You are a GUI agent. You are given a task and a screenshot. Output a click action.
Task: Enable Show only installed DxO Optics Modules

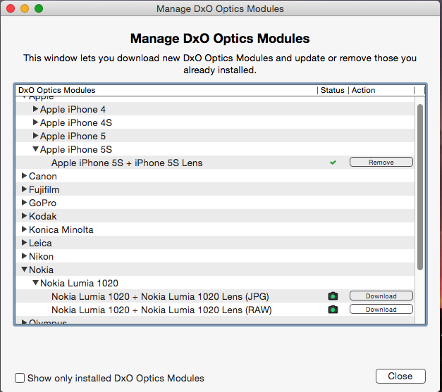[20, 378]
